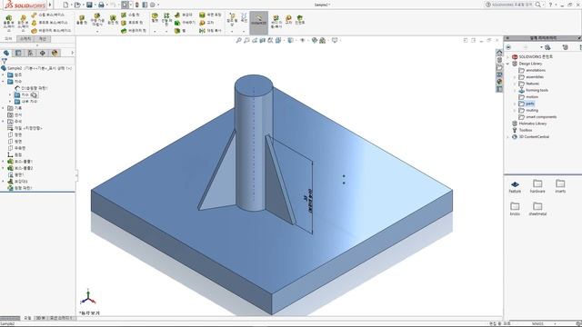This screenshot has height=327, width=582.
Task: Select the Rib feature tool
Action: [x=184, y=15]
